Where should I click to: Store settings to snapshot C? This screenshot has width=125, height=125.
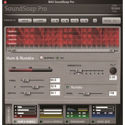click(74, 21)
